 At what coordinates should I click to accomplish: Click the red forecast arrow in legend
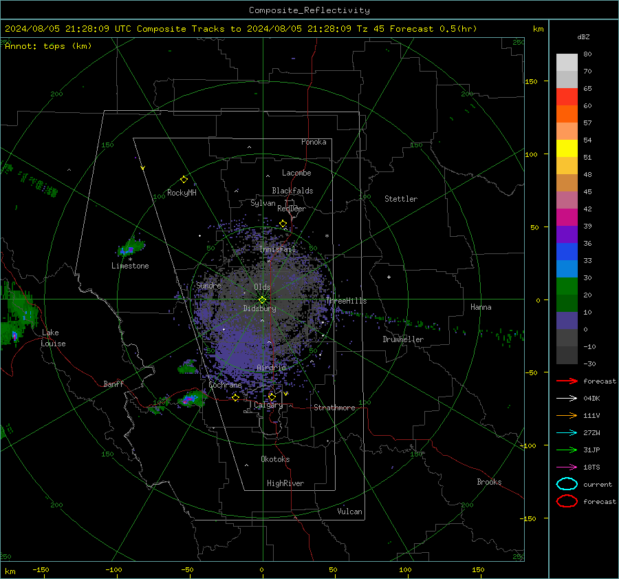point(567,381)
